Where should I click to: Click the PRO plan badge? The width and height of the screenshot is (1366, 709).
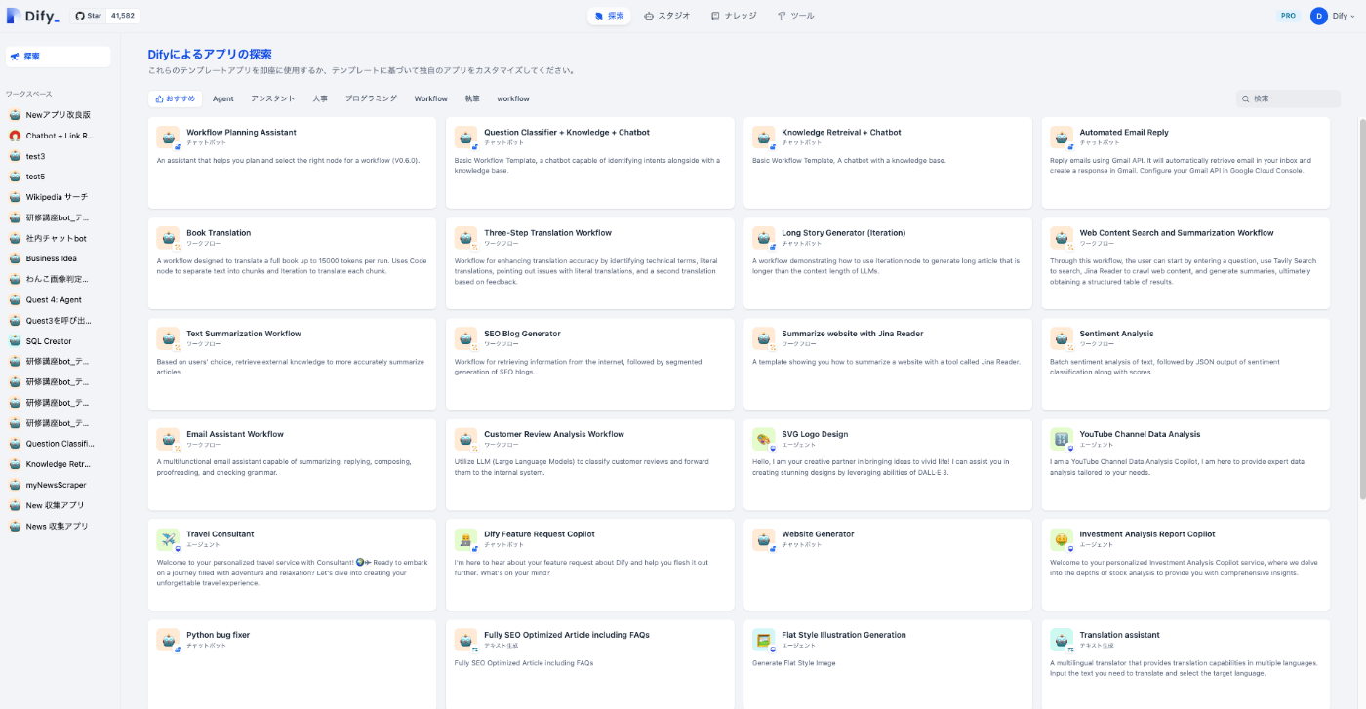(1289, 16)
